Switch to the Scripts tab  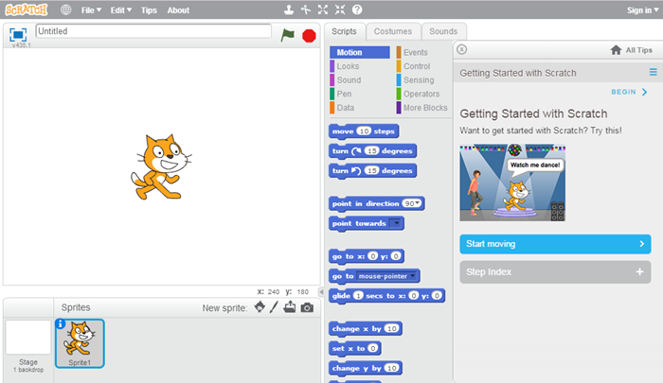pos(344,31)
